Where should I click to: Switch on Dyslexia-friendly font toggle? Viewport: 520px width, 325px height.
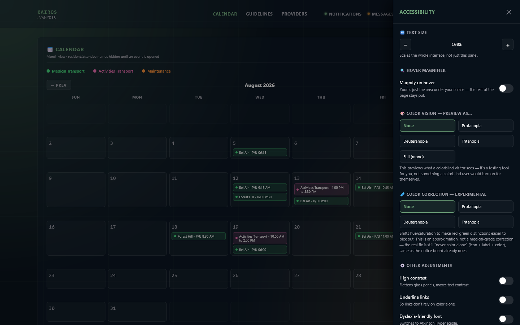click(x=506, y=319)
